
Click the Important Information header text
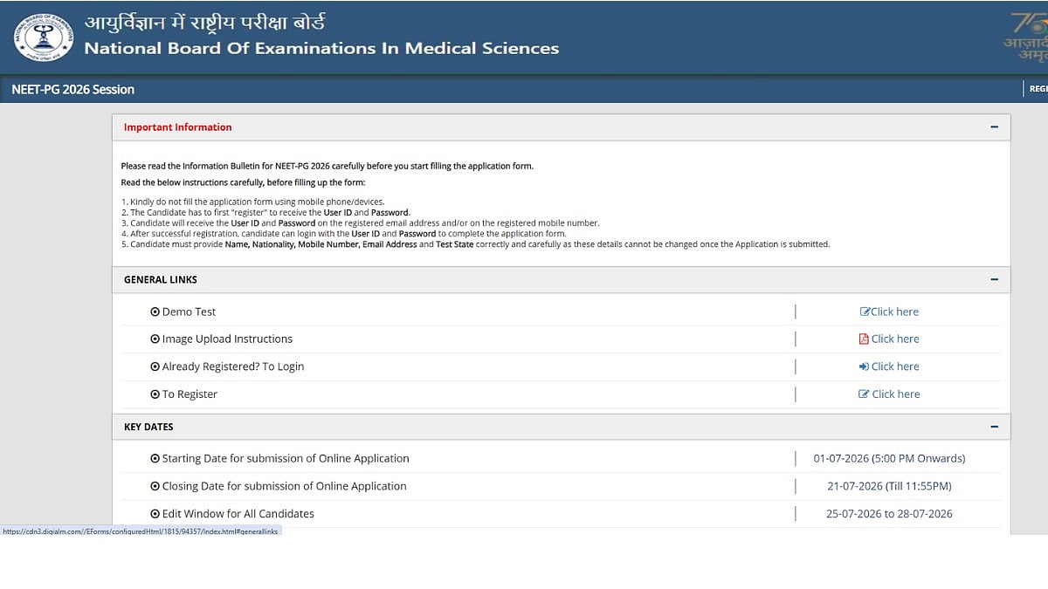[178, 127]
